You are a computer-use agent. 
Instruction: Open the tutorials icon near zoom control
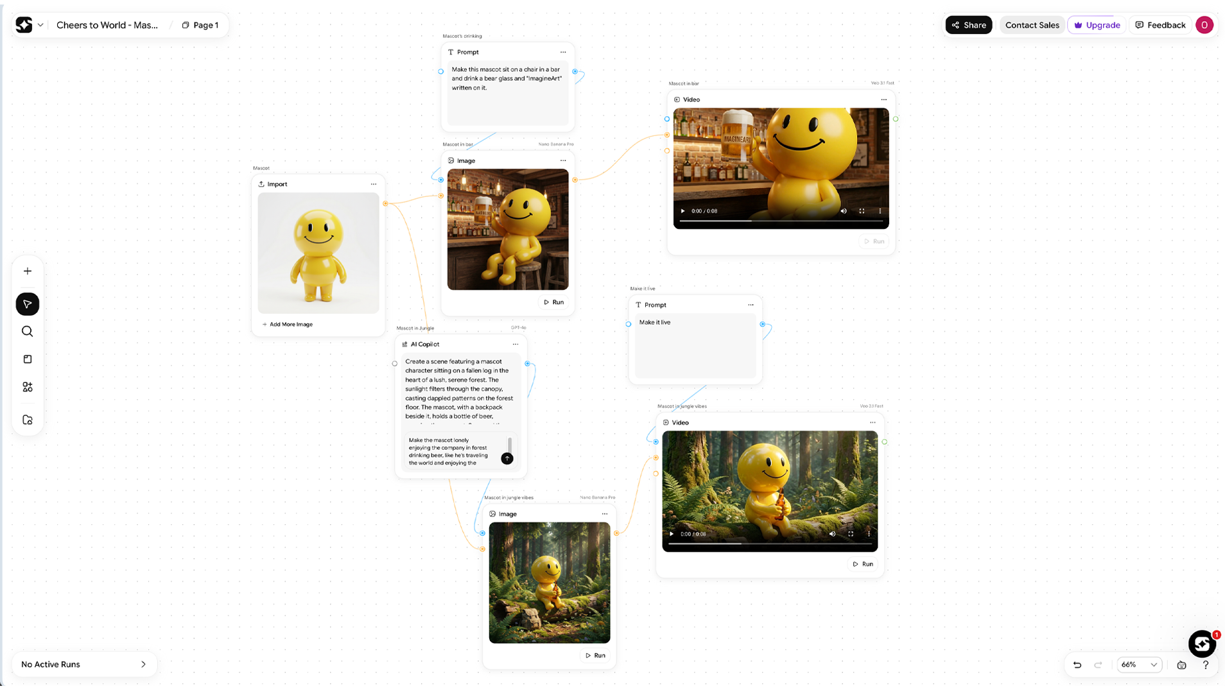coord(1181,665)
